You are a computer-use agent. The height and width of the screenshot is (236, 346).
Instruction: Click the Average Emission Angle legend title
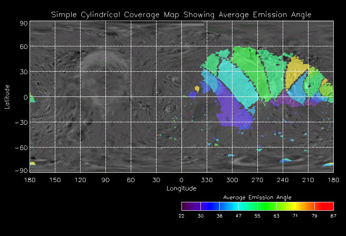(x=257, y=197)
